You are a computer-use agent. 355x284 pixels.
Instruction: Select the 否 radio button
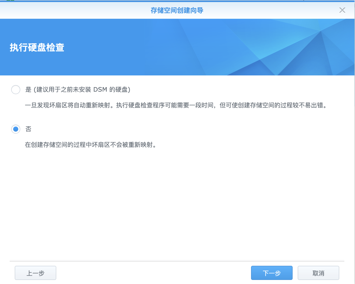click(16, 129)
